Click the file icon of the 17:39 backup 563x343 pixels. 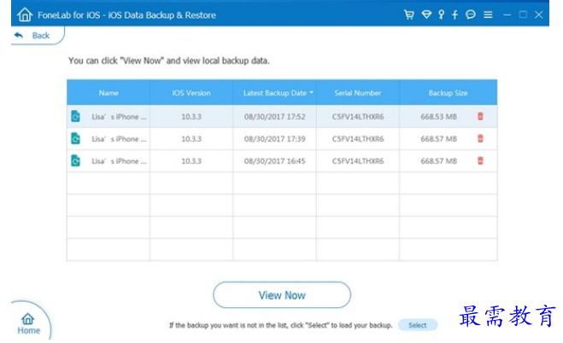click(x=75, y=139)
